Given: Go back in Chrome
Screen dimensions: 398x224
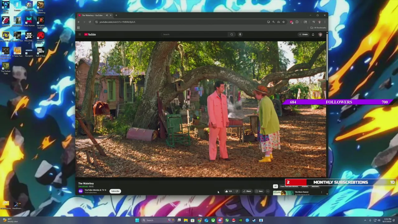Looking at the screenshot, I should coord(79,22).
